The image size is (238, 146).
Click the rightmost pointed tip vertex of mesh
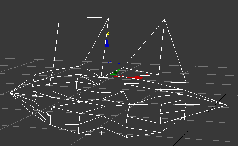(x=227, y=105)
